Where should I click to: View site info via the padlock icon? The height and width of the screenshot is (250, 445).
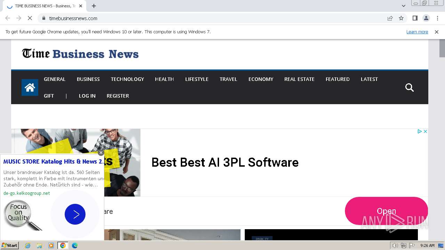point(44,18)
